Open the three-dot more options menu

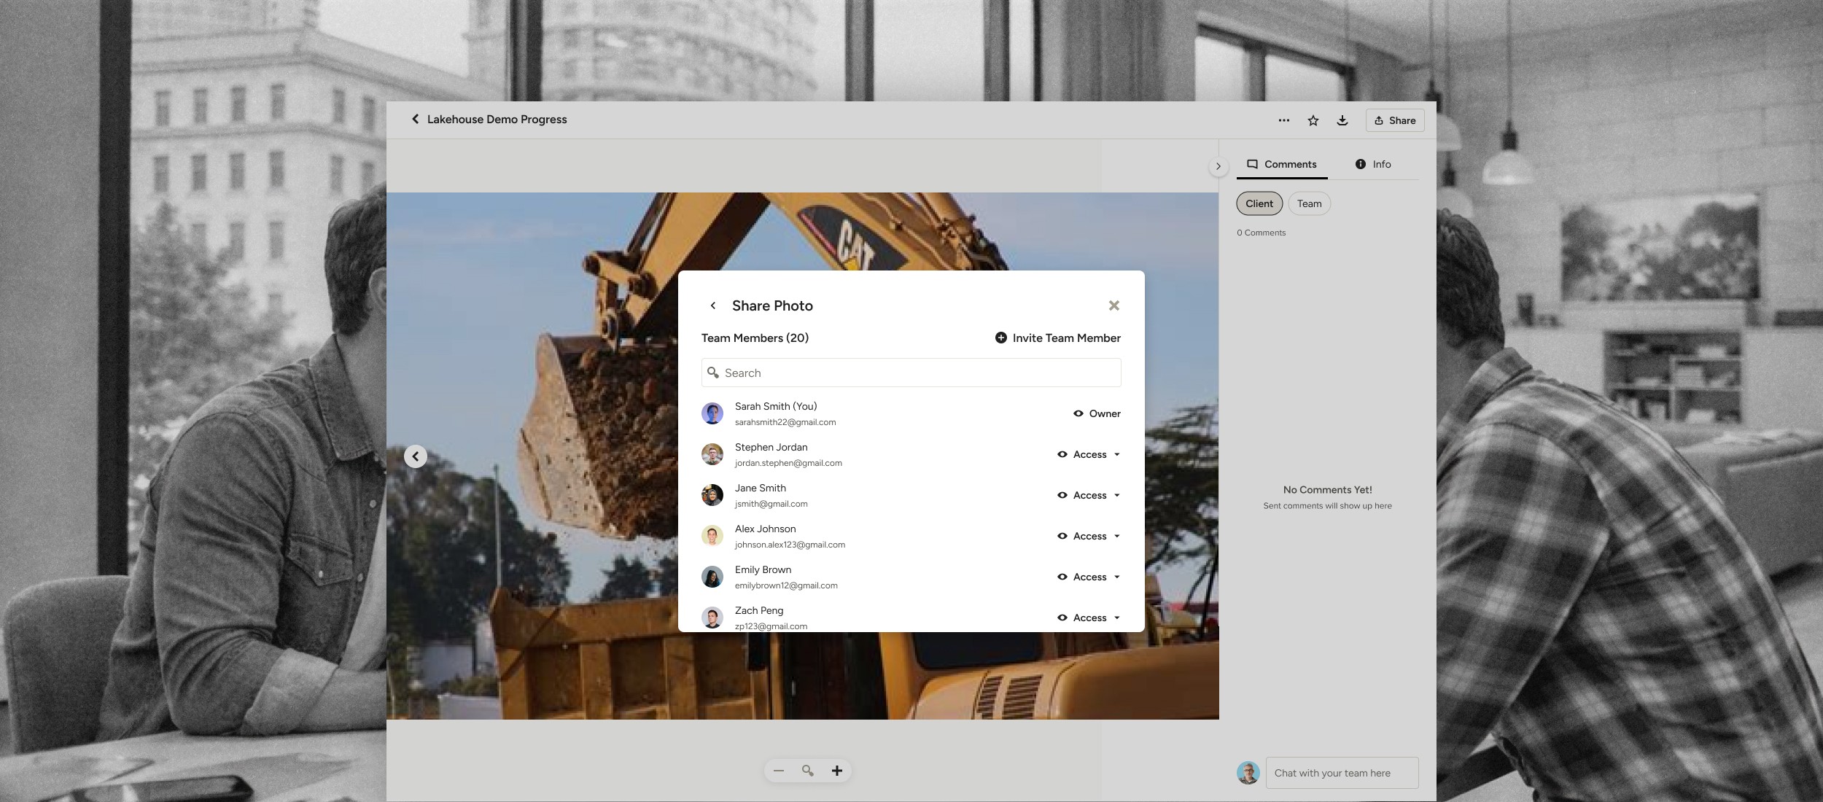(1283, 120)
